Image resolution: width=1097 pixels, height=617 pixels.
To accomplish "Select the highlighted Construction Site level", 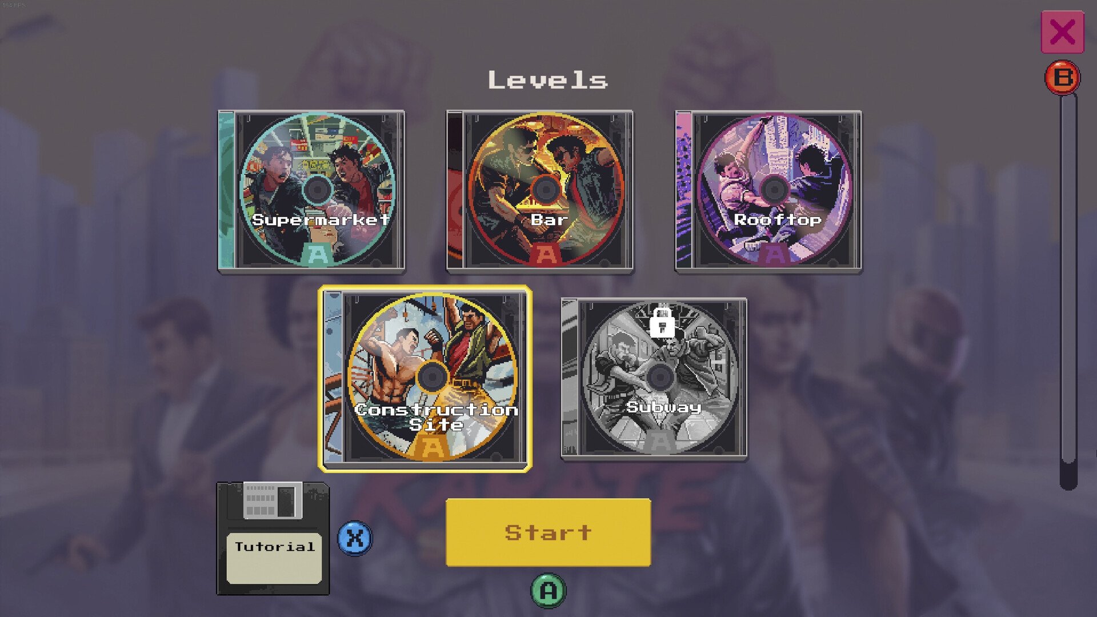I will [x=425, y=379].
